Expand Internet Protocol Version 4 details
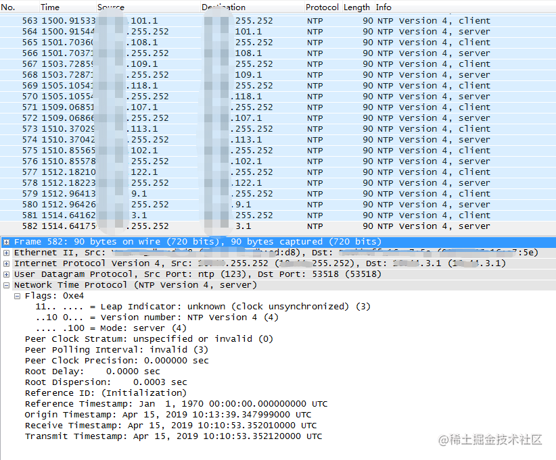Screen dimensions: 556x460 coord(5,263)
